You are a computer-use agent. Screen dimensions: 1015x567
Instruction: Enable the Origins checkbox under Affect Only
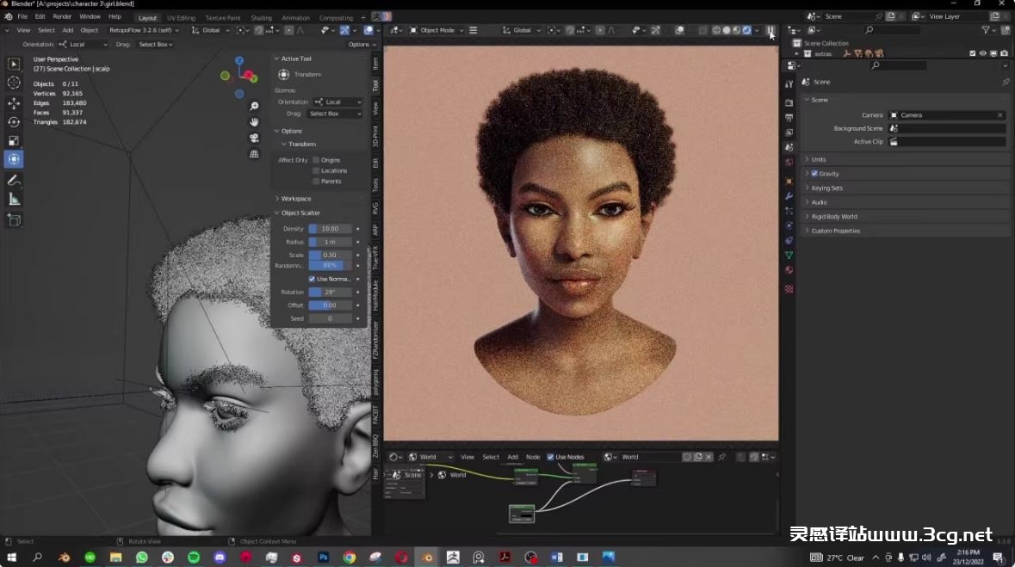[x=316, y=160]
